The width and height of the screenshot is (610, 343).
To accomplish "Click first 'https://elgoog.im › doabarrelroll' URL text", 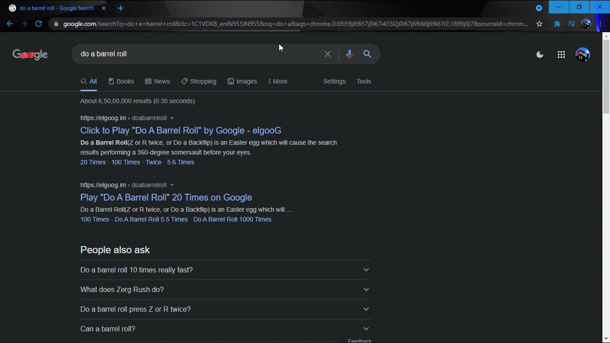I will coord(123,118).
